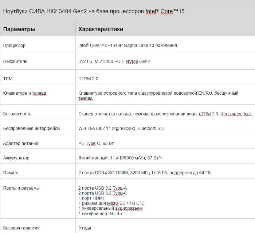The width and height of the screenshot is (255, 233).
Task: Click the "Клавиатура и тачпад" row label
Action: click(x=25, y=93)
